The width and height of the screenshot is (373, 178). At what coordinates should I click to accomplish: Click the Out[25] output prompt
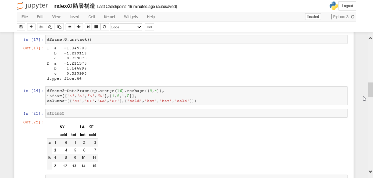[33, 122]
